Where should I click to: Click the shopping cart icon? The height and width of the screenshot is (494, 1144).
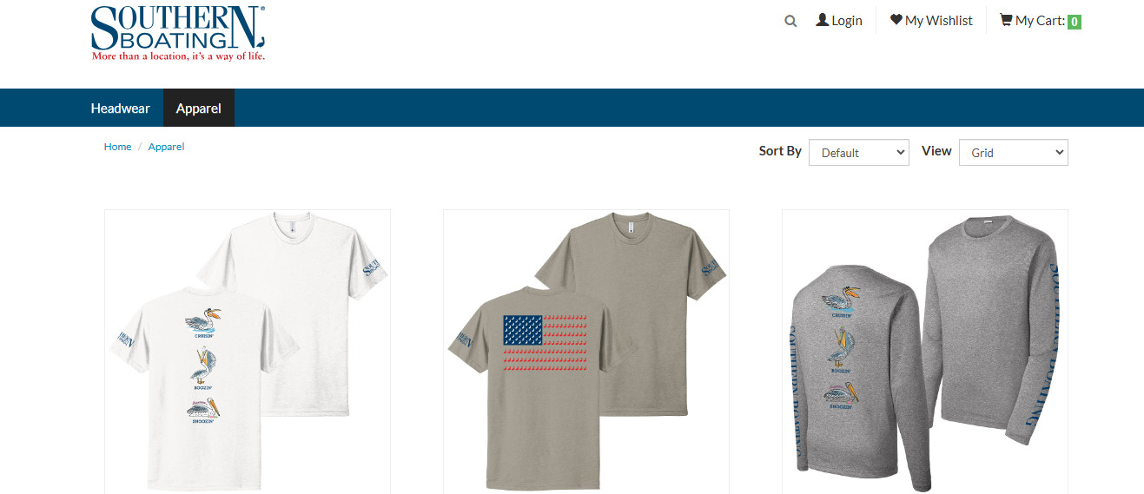coord(1006,19)
